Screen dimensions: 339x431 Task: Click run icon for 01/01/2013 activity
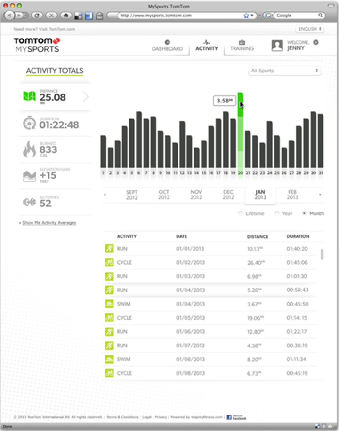109,249
